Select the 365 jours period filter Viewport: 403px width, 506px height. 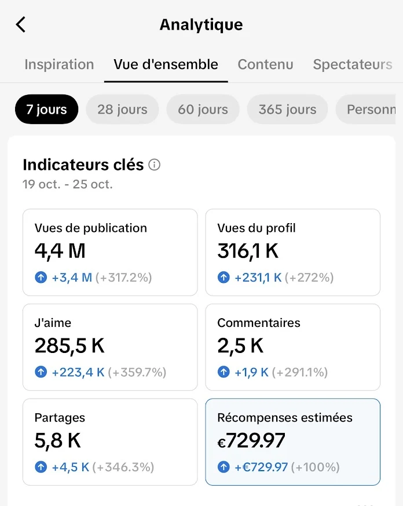tap(287, 110)
